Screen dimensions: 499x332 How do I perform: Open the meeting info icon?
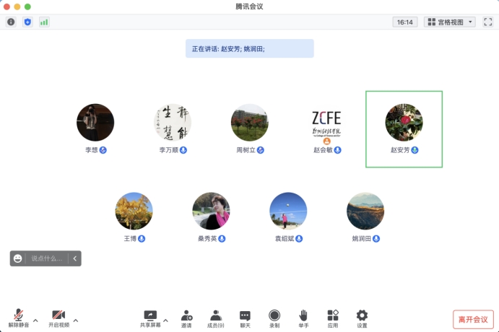point(11,22)
